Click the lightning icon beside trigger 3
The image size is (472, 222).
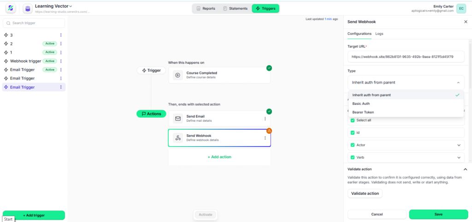6,35
